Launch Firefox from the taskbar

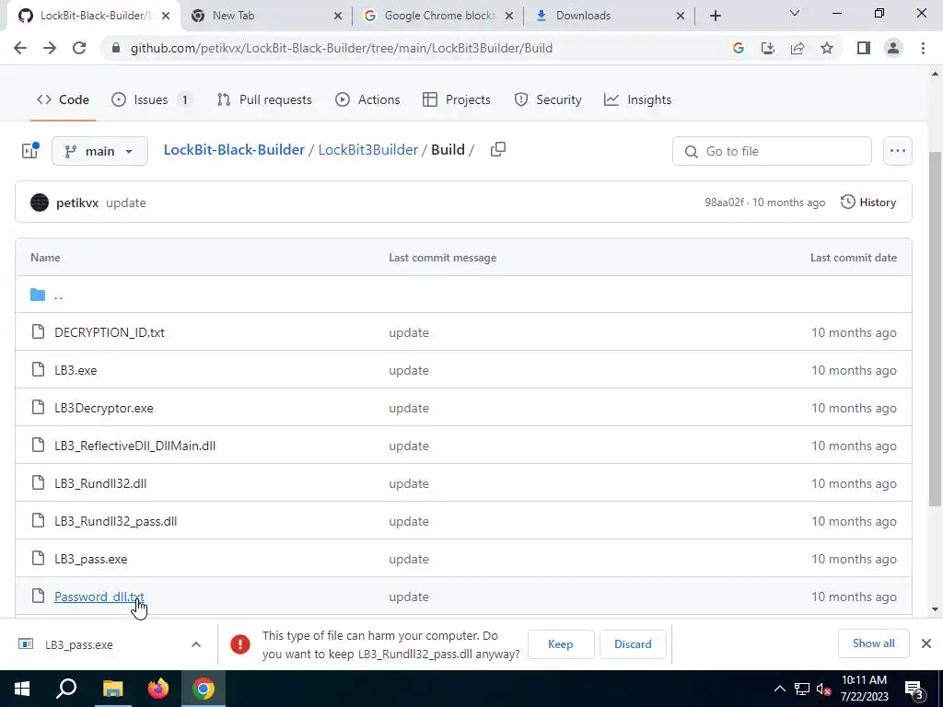point(158,689)
